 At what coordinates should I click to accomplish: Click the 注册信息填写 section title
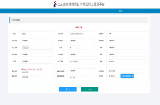tap(15, 20)
